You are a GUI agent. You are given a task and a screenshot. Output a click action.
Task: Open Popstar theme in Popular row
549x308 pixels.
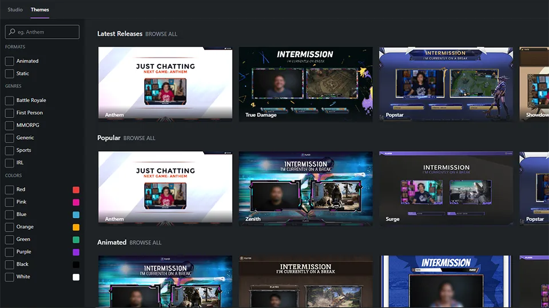coord(534,189)
